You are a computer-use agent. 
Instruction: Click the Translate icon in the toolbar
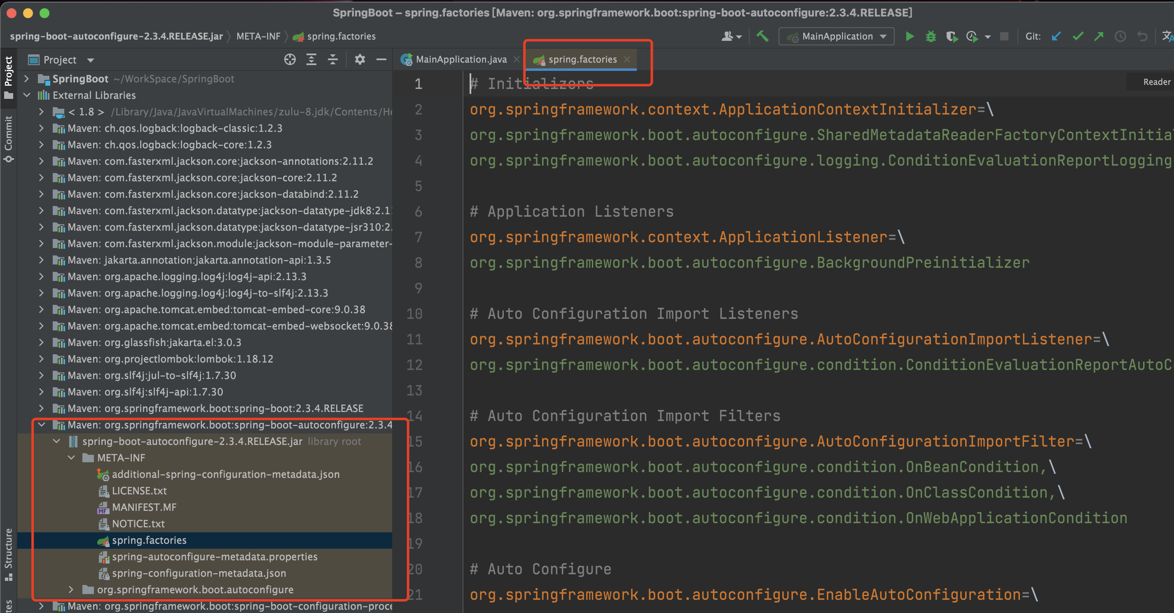(x=1167, y=37)
